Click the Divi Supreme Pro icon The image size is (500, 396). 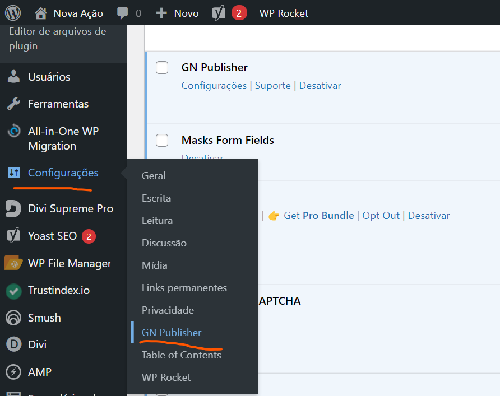[16, 208]
